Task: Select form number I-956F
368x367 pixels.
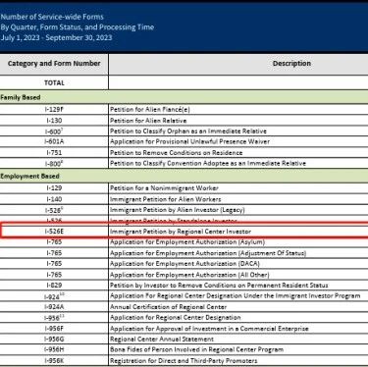Action: (54, 329)
